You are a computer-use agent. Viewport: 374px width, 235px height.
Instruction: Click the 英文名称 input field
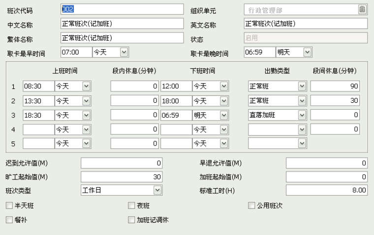(x=306, y=24)
